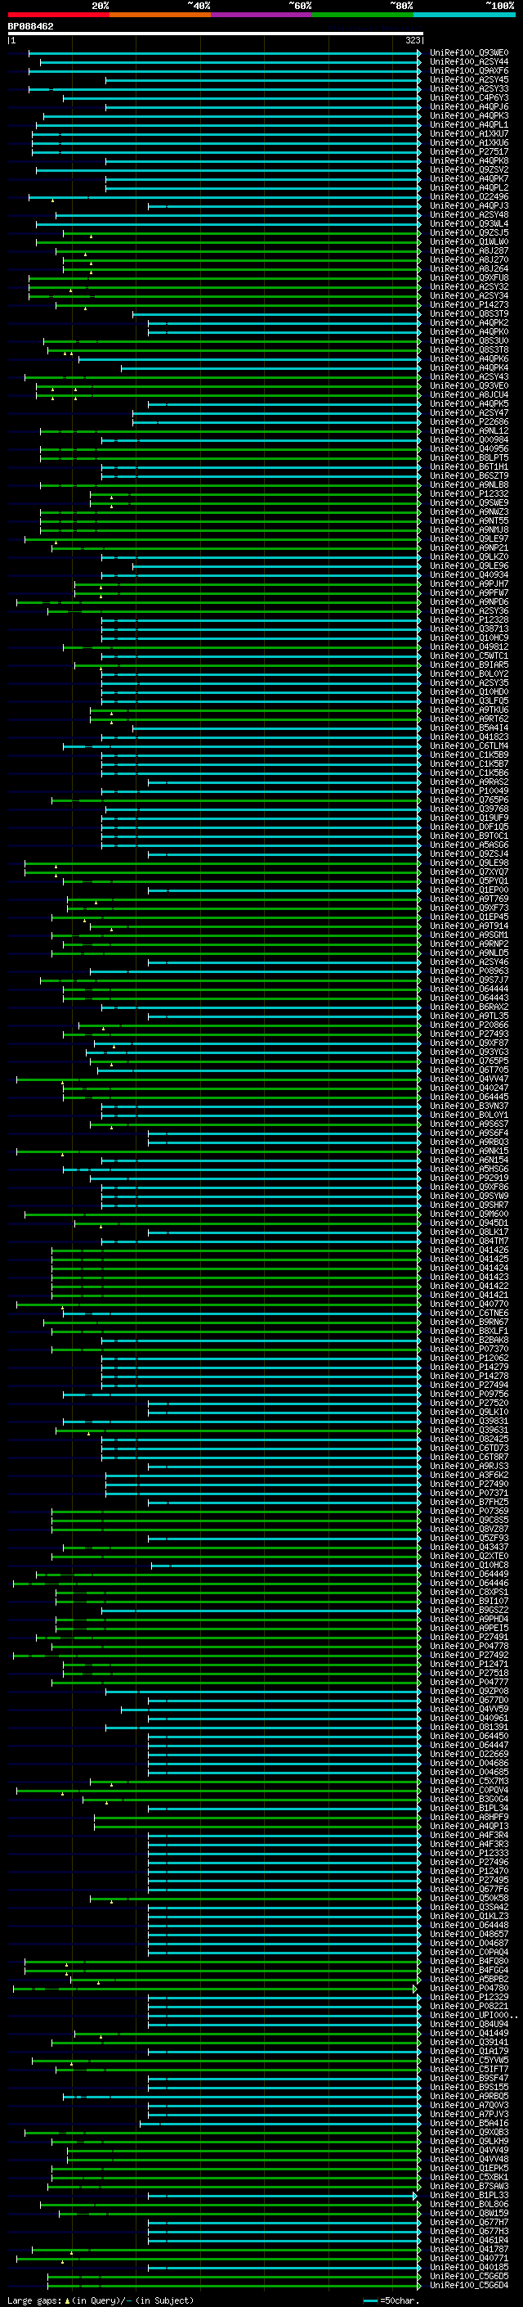Select UniRef100_P14279 hit label
The image size is (523, 2307).
click(x=468, y=1368)
